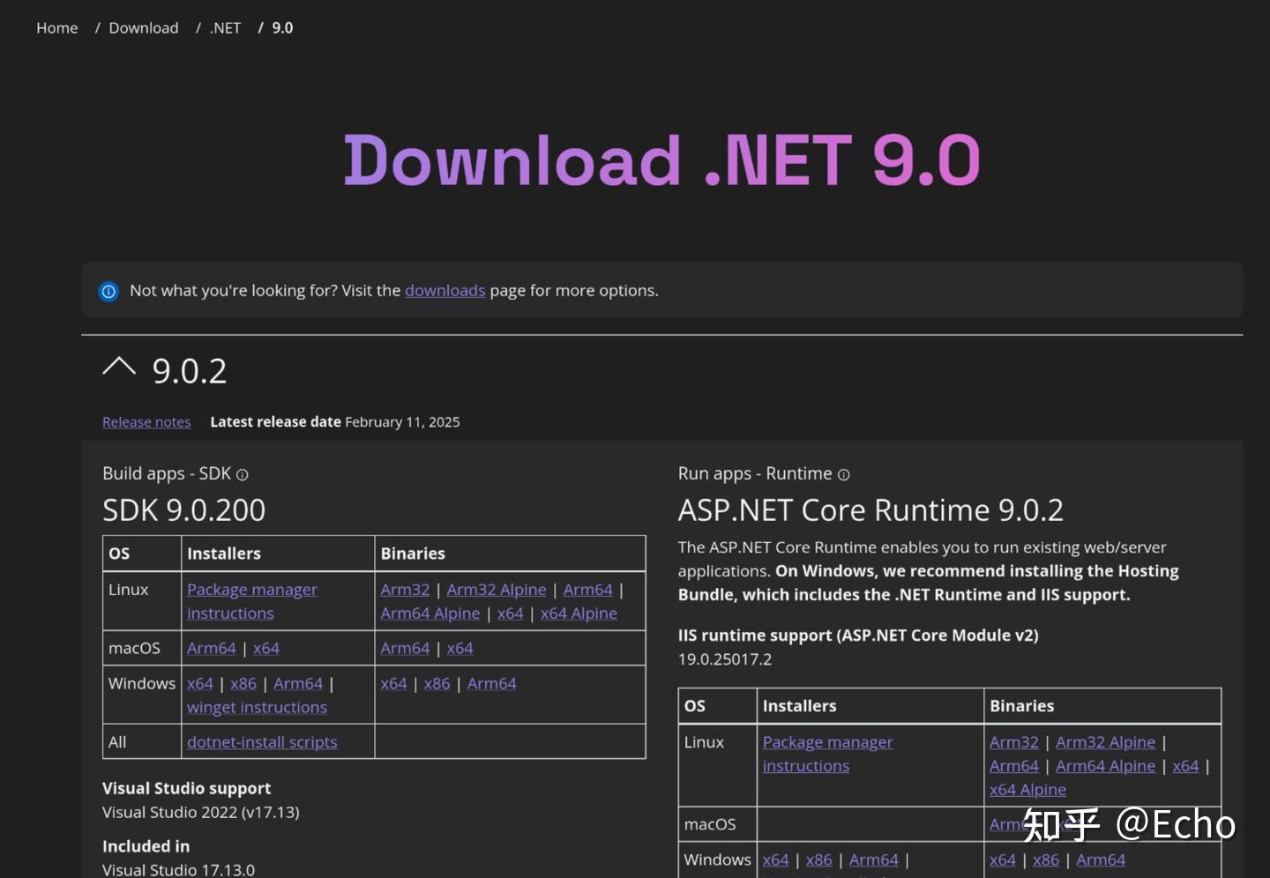This screenshot has height=878, width=1270.
Task: Download the SDK Windows Arm64 binary
Action: 492,684
